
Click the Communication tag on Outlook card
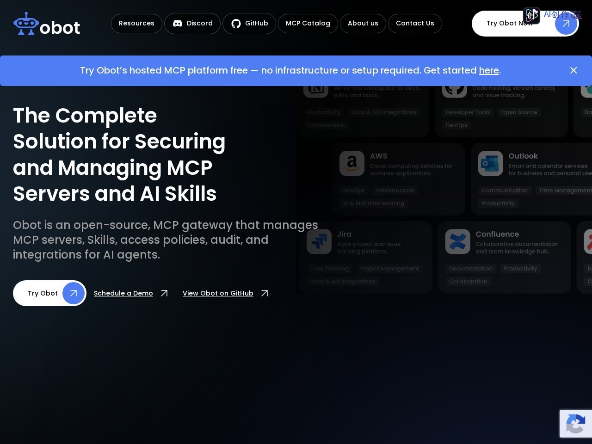pyautogui.click(x=505, y=191)
